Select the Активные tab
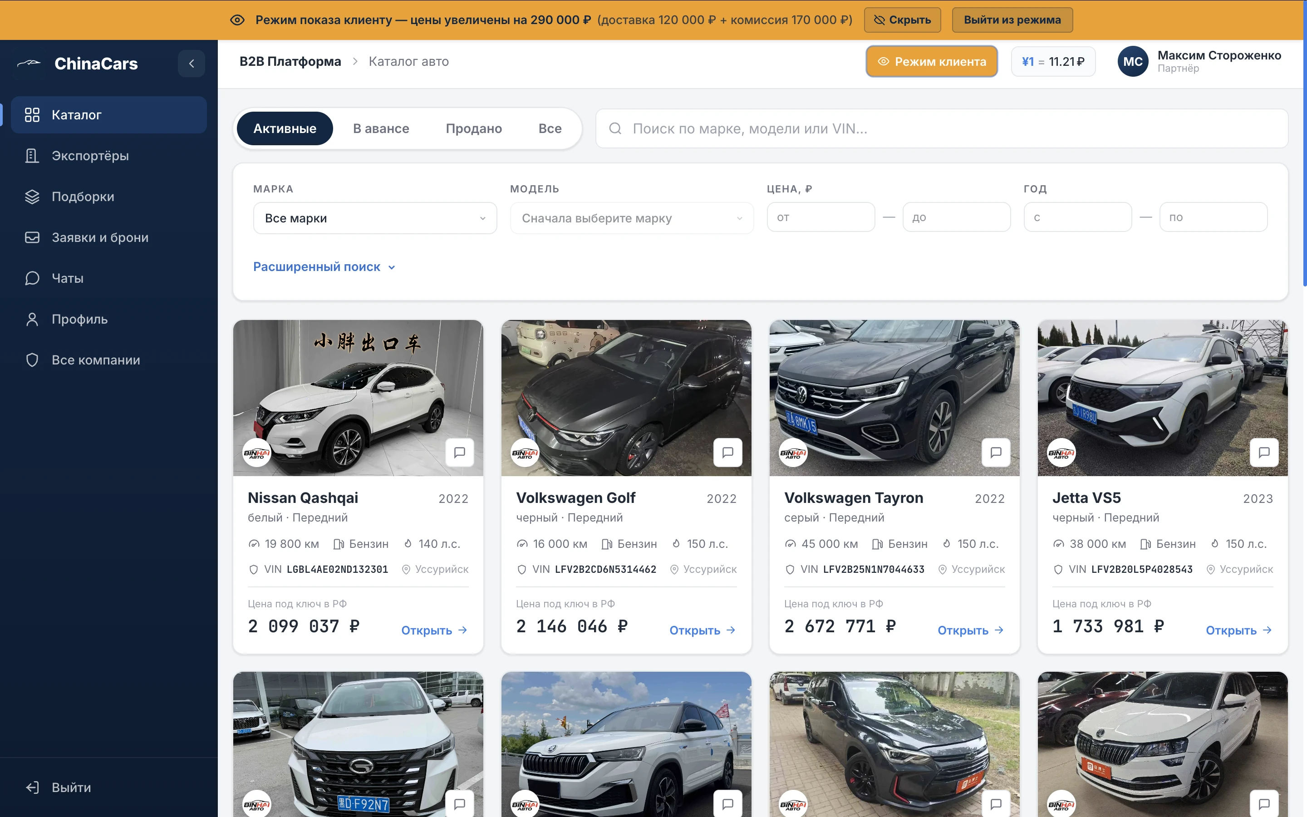1307x817 pixels. (285, 128)
